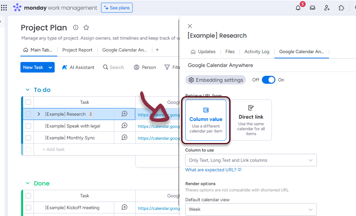Open the Default calendar view dropdown
Viewport: 356px width, 216px height.
click(251, 209)
